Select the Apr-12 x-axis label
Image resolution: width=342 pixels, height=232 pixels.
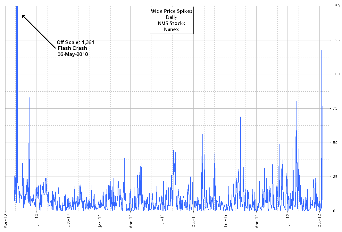[x=257, y=221]
